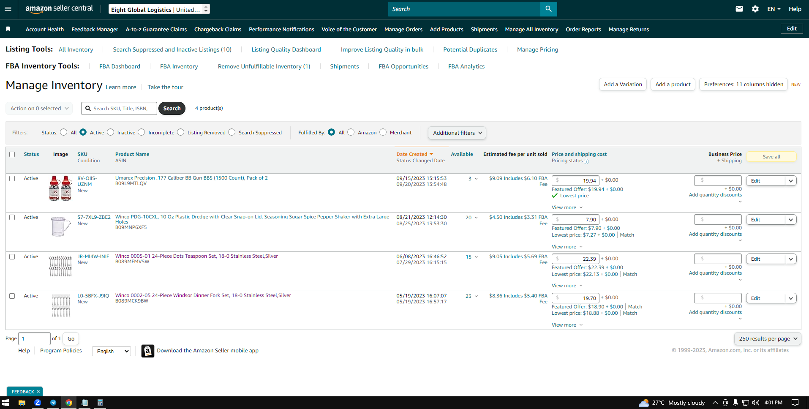Open Telegram from the taskbar
The image size is (809, 409).
coord(53,403)
